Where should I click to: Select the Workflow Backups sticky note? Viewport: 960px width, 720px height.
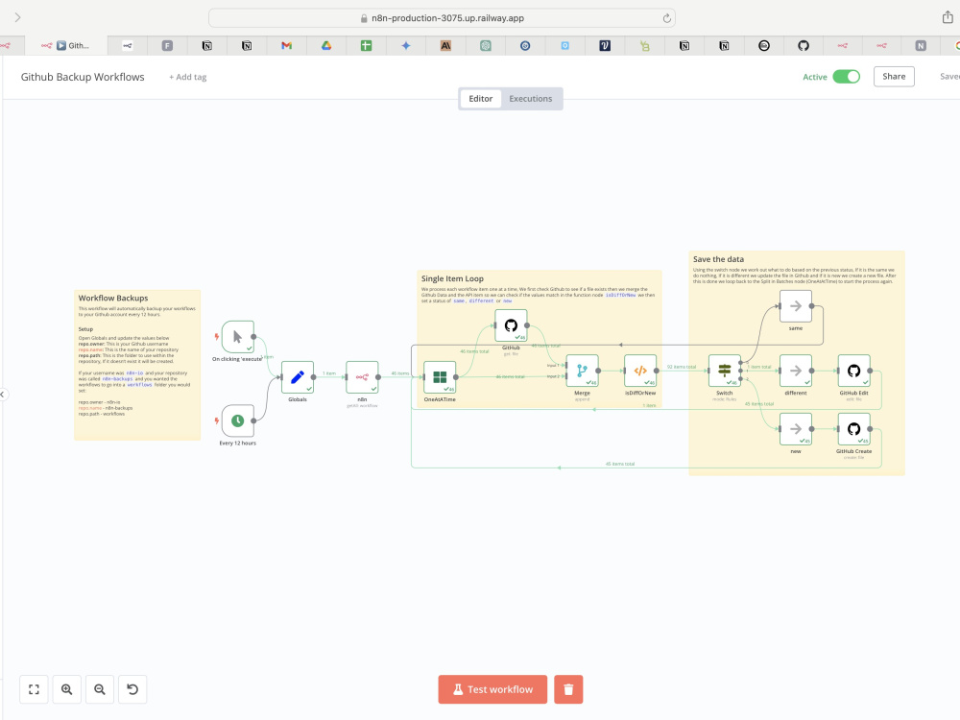coord(137,365)
